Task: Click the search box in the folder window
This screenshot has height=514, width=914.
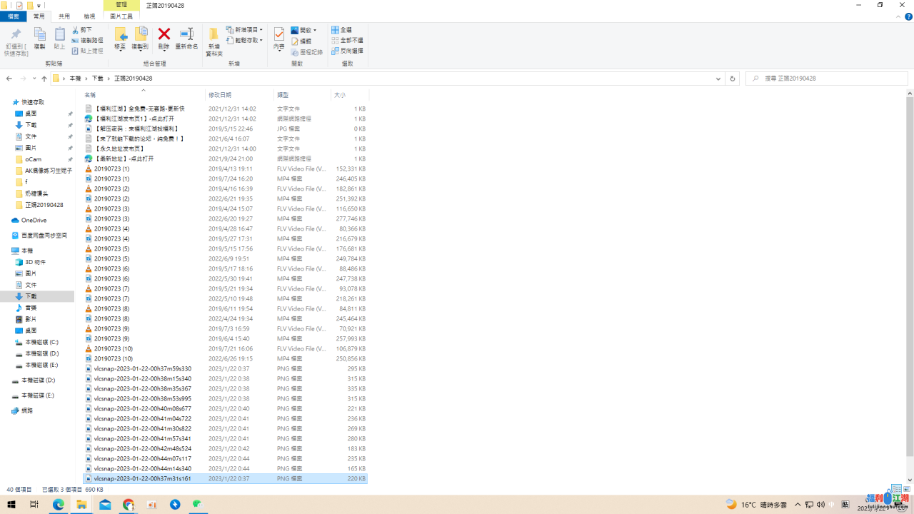Action: [828, 79]
